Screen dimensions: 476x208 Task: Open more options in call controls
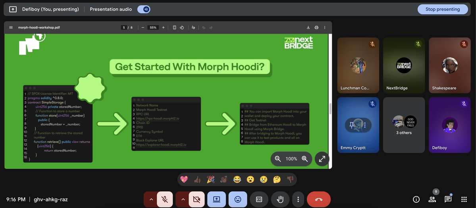coord(298,200)
